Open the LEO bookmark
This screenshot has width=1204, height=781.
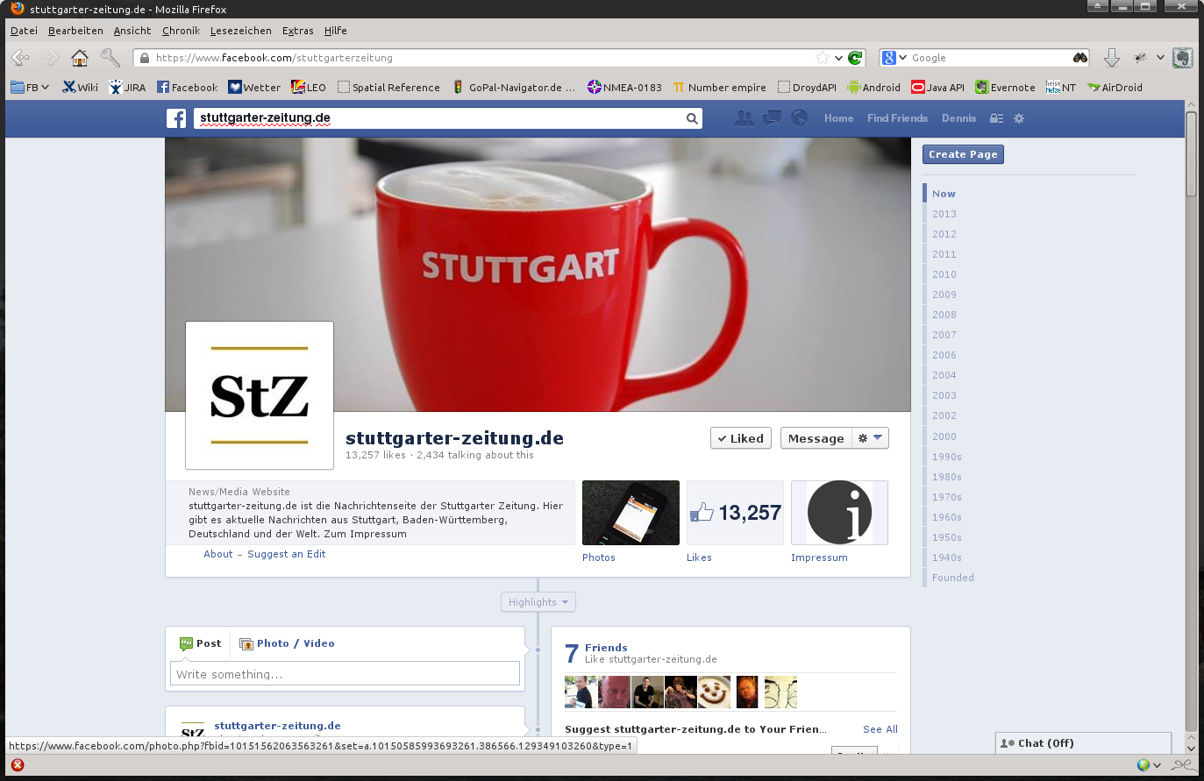coord(309,88)
